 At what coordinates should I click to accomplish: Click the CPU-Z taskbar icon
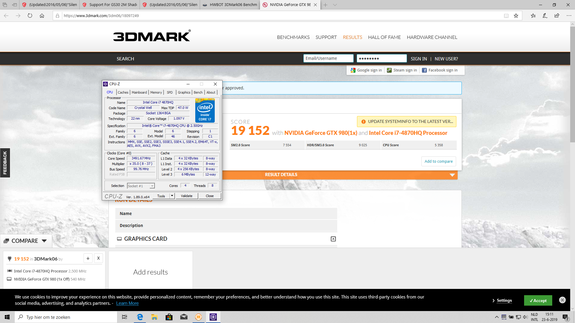[x=213, y=317]
